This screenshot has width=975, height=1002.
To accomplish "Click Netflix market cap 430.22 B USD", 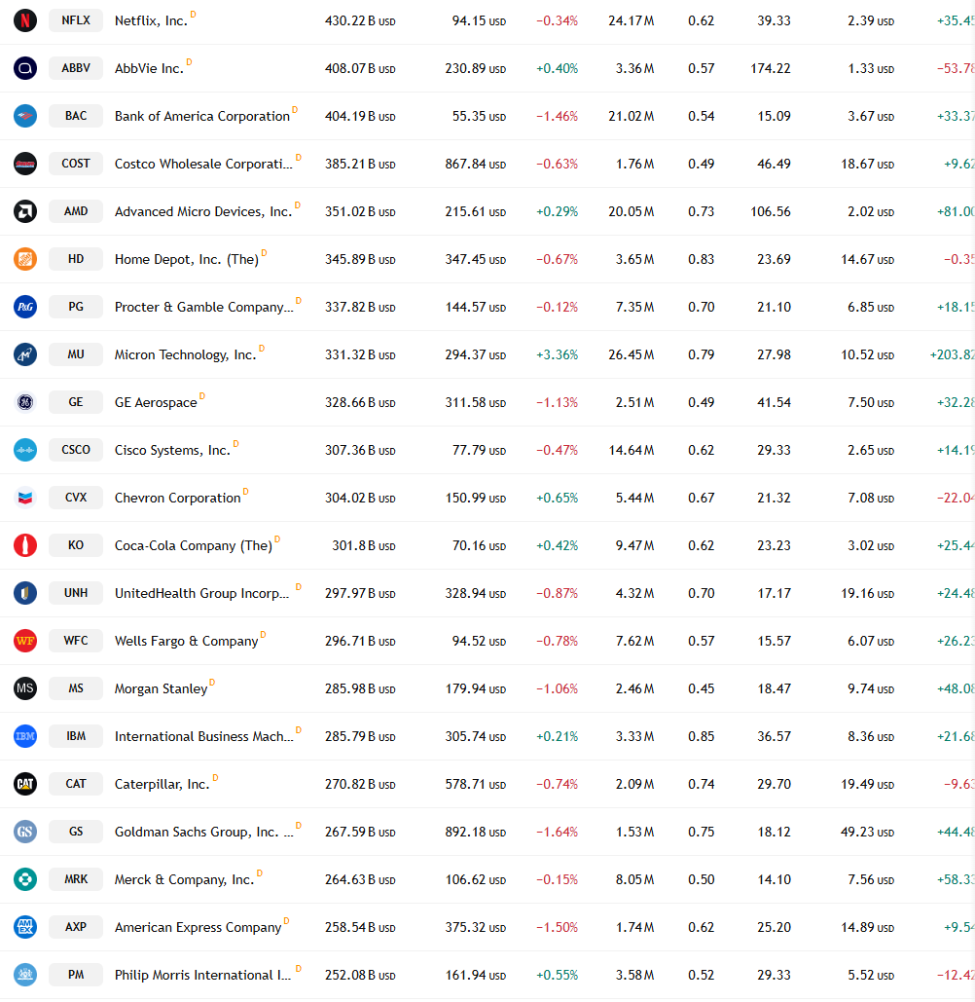I will pyautogui.click(x=360, y=21).
